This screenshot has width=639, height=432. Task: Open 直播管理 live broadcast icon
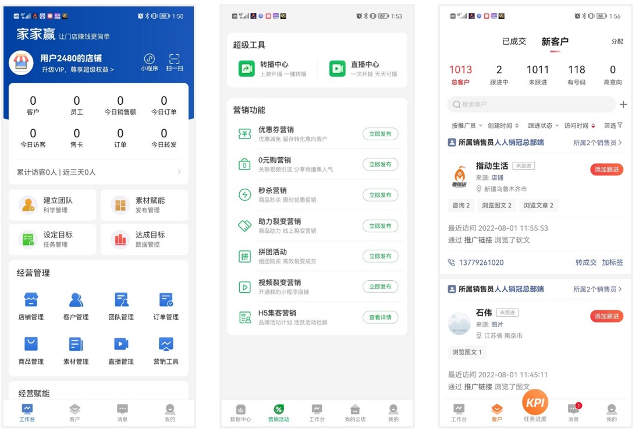pyautogui.click(x=121, y=350)
